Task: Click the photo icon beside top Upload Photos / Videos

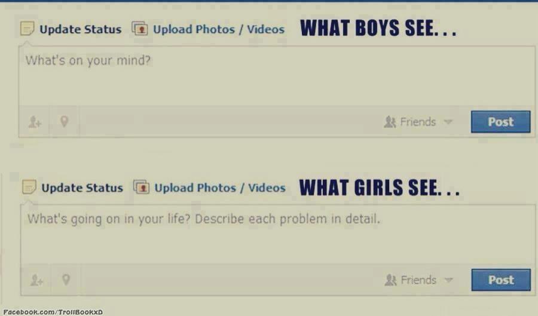Action: (140, 29)
